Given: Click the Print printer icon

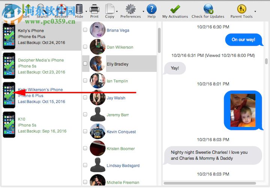Looking at the screenshot, I should coord(94,9).
